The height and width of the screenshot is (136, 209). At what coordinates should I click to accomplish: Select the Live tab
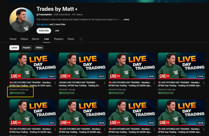(x=46, y=39)
